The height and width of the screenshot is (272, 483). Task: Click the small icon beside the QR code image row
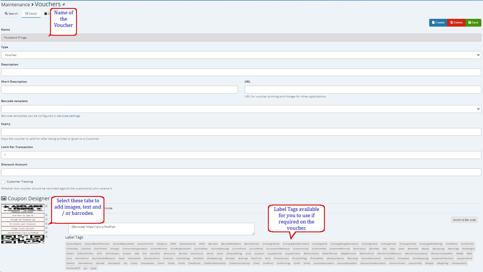46,237
